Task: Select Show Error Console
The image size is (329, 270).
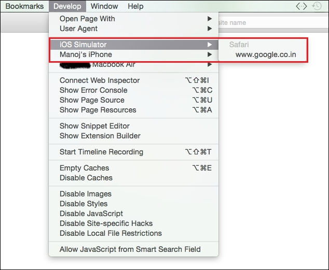Action: (x=134, y=90)
